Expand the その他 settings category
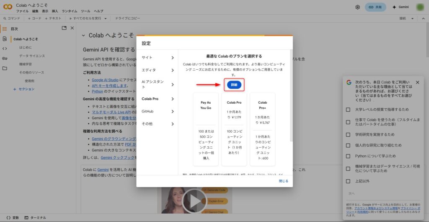This screenshot has width=429, height=222. coord(158,124)
